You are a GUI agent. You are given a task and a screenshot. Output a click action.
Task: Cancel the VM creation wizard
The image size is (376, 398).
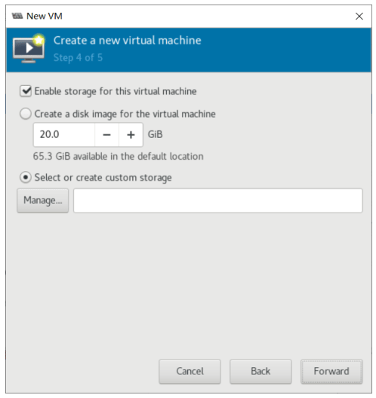pos(190,372)
